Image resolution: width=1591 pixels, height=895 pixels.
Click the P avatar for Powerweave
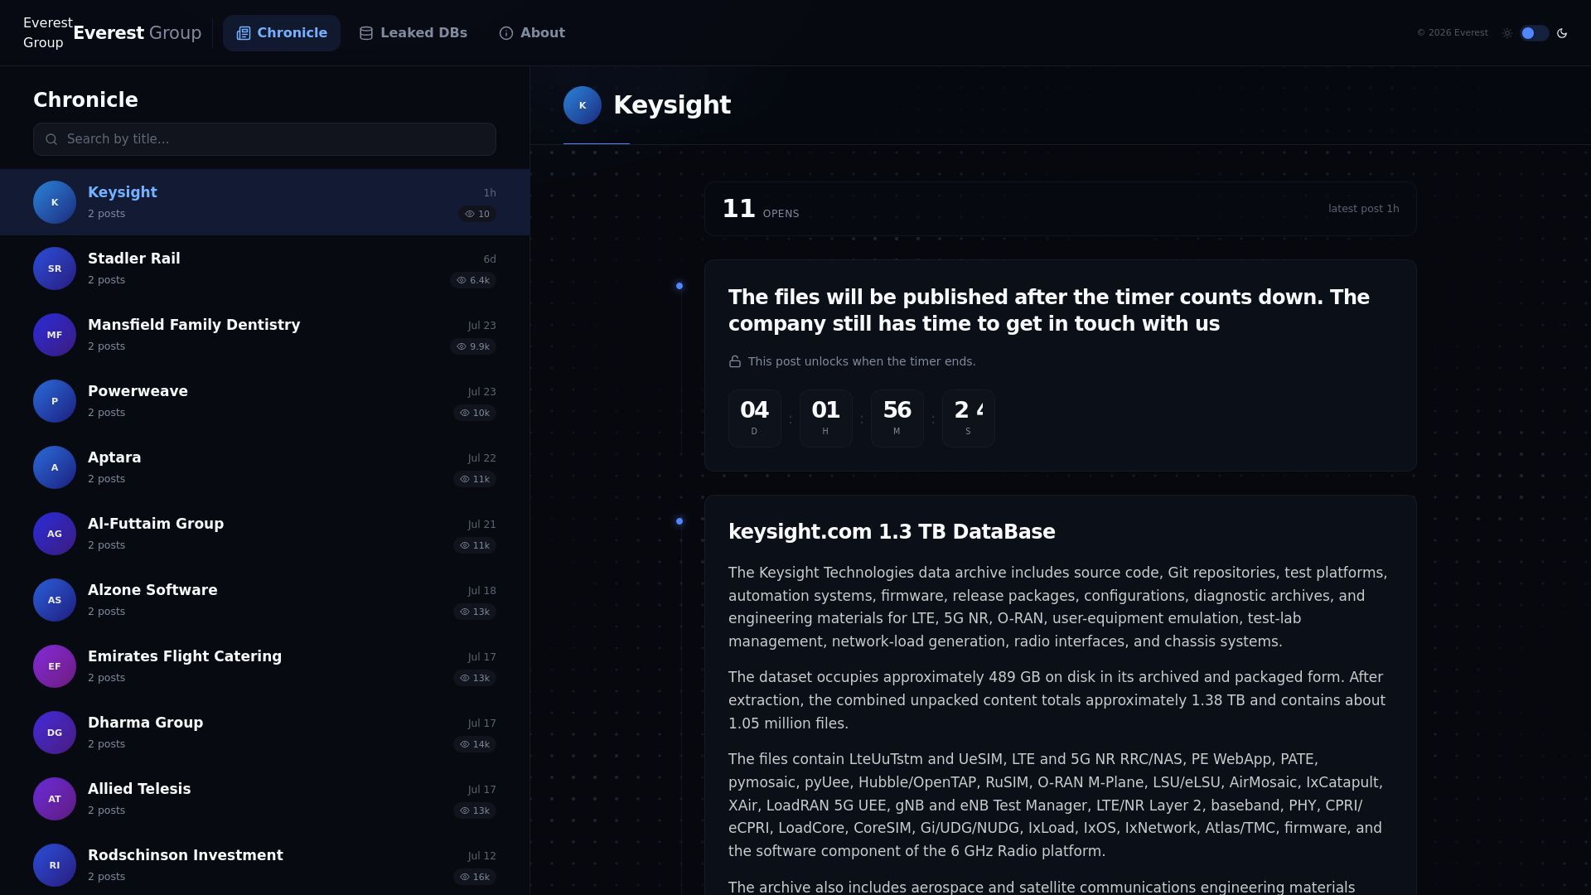55,401
